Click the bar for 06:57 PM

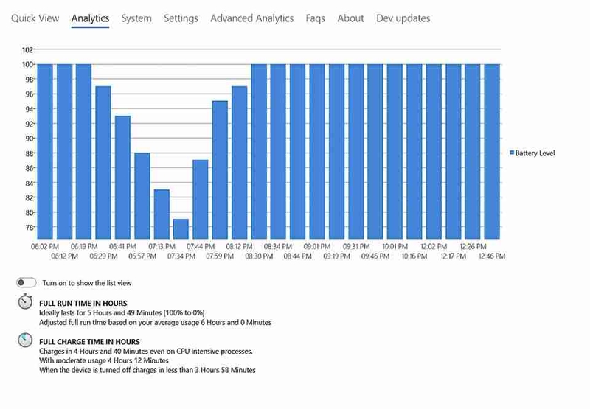[142, 195]
